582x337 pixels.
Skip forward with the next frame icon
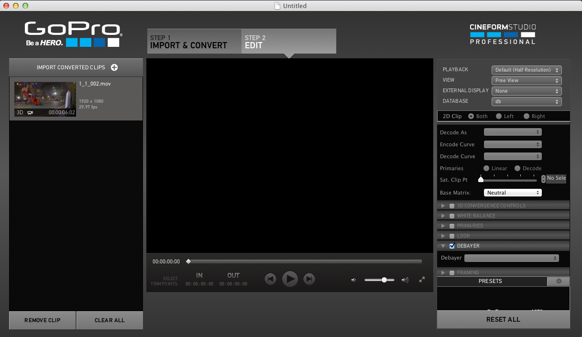(309, 279)
